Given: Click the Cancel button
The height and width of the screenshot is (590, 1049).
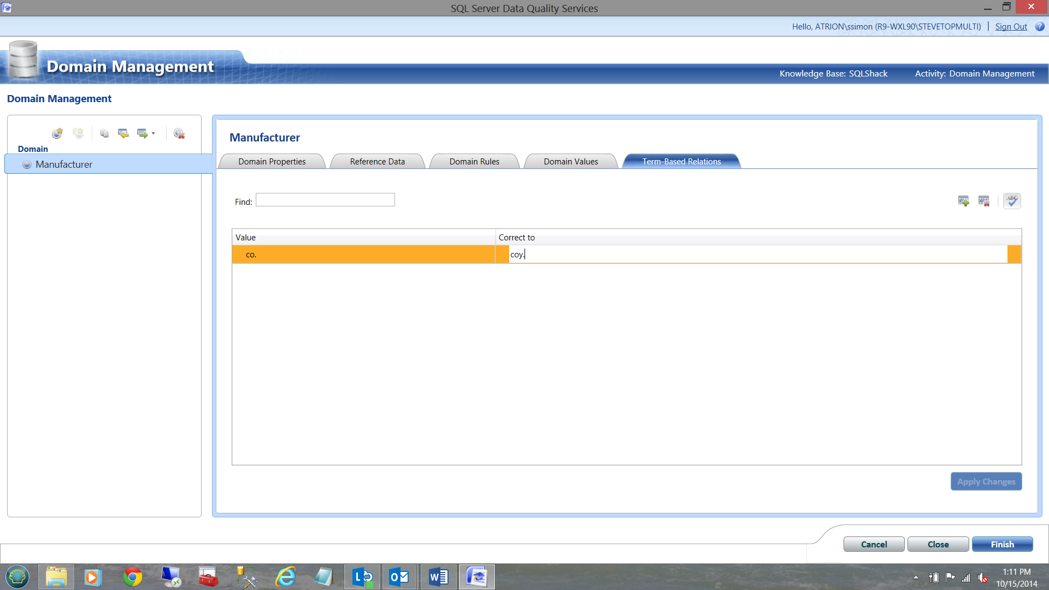Looking at the screenshot, I should tap(874, 544).
